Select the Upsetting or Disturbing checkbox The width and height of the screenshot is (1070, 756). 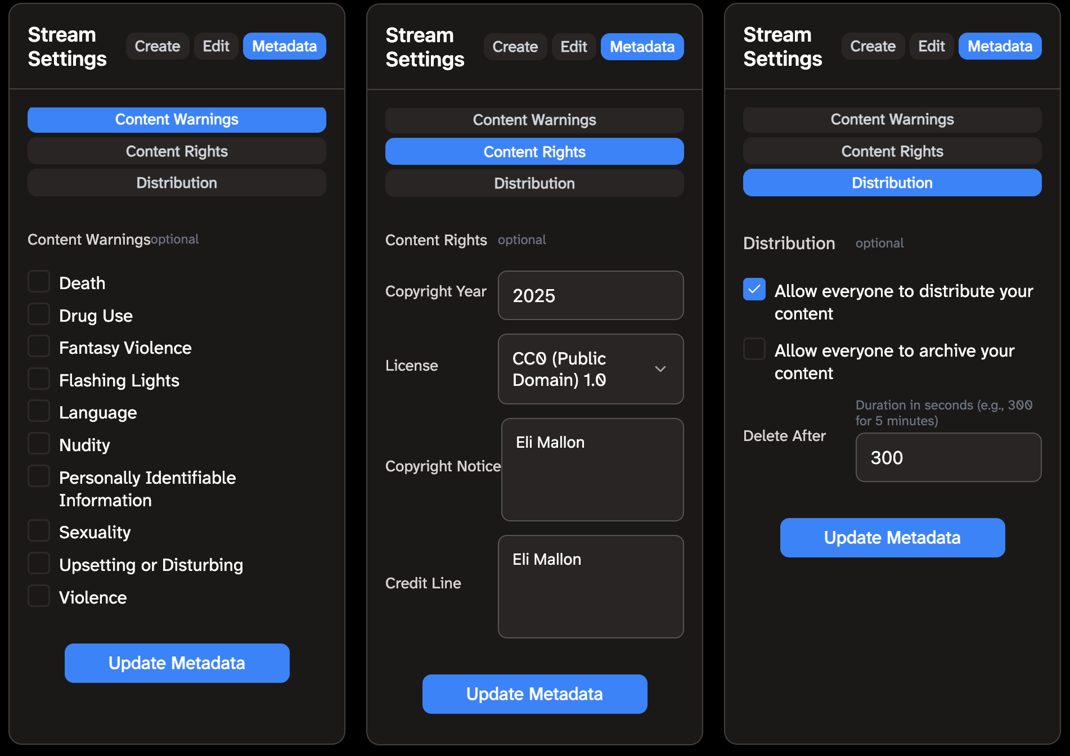pyautogui.click(x=39, y=563)
